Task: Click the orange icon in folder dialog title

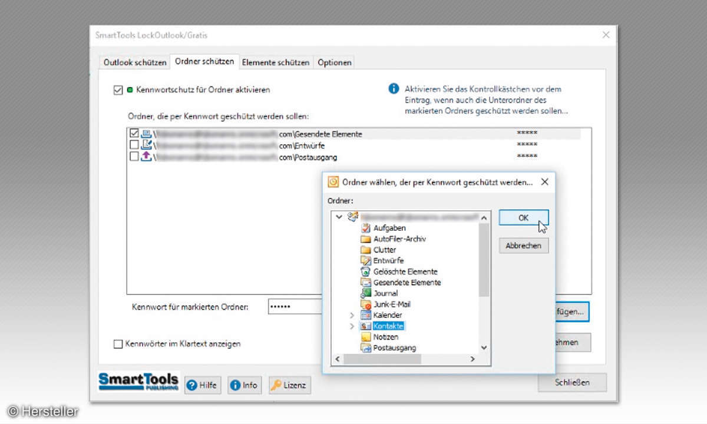Action: pyautogui.click(x=333, y=182)
